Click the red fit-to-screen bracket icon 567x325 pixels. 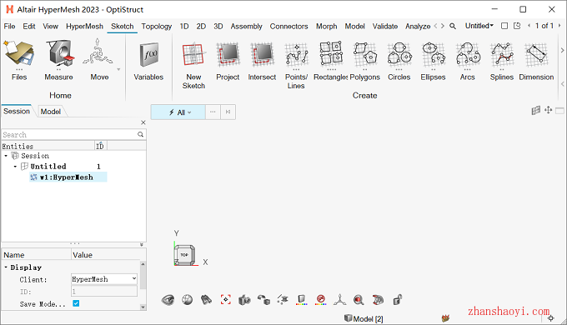point(226,300)
